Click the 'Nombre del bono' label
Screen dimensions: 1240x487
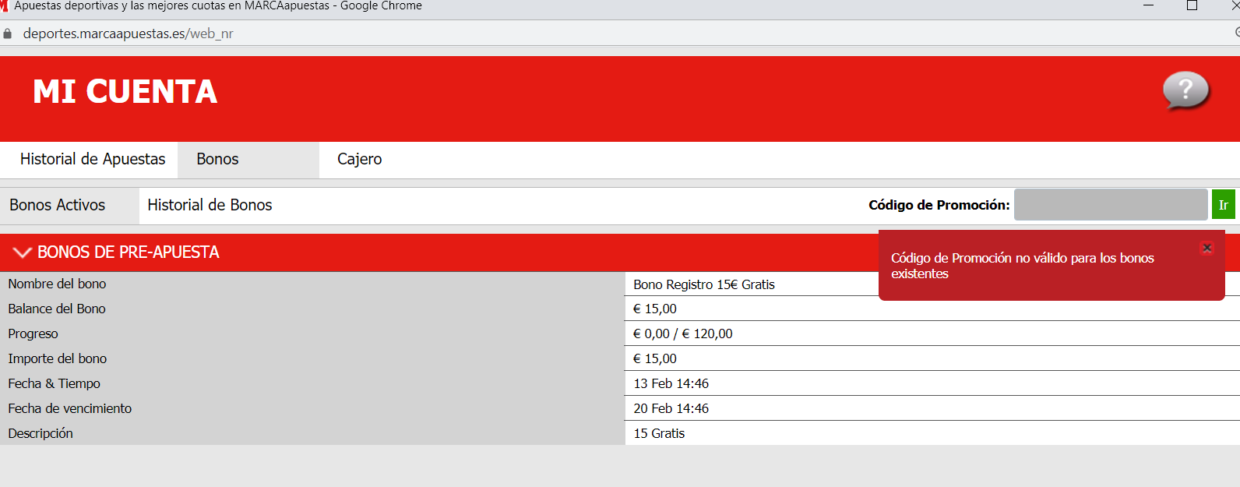click(57, 284)
